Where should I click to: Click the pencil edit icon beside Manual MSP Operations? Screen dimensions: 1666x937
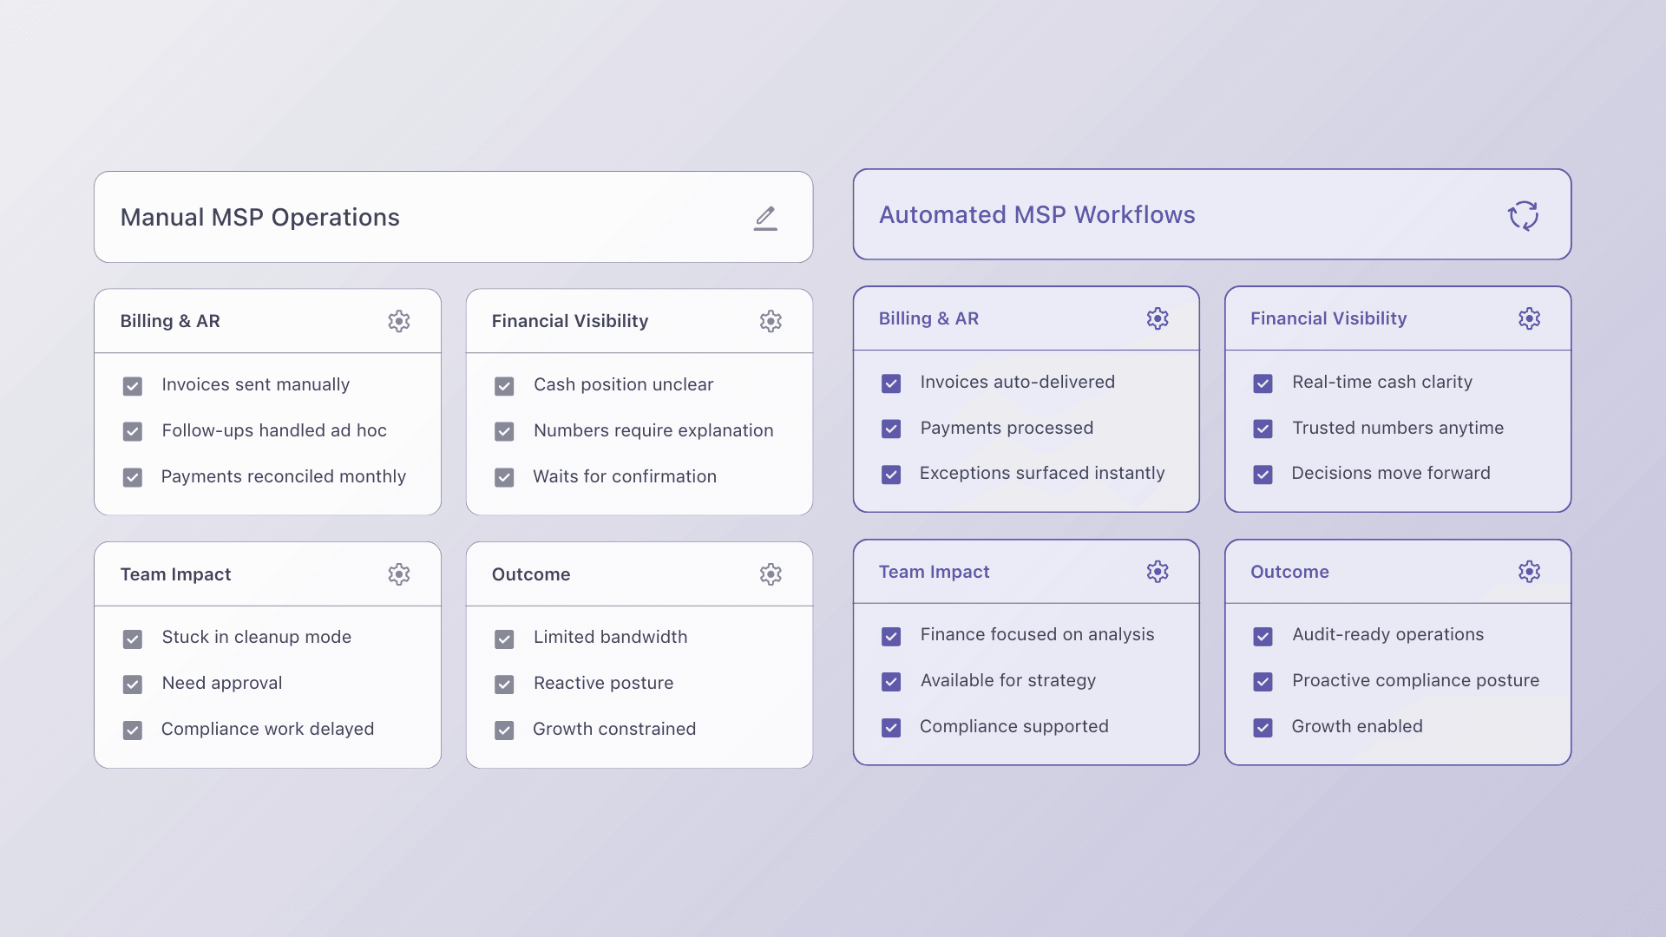point(764,218)
